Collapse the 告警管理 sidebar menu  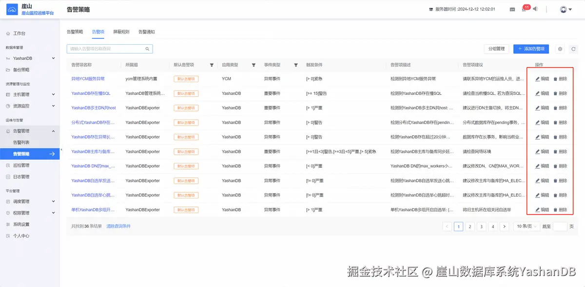30,131
